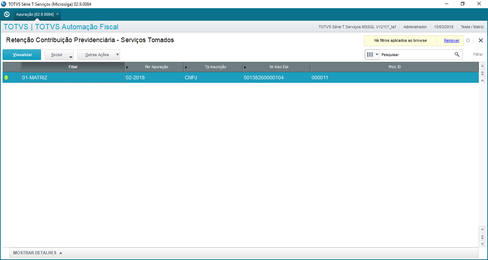The height and width of the screenshot is (260, 488).
Task: Click the Administrador user label
Action: pyautogui.click(x=415, y=27)
